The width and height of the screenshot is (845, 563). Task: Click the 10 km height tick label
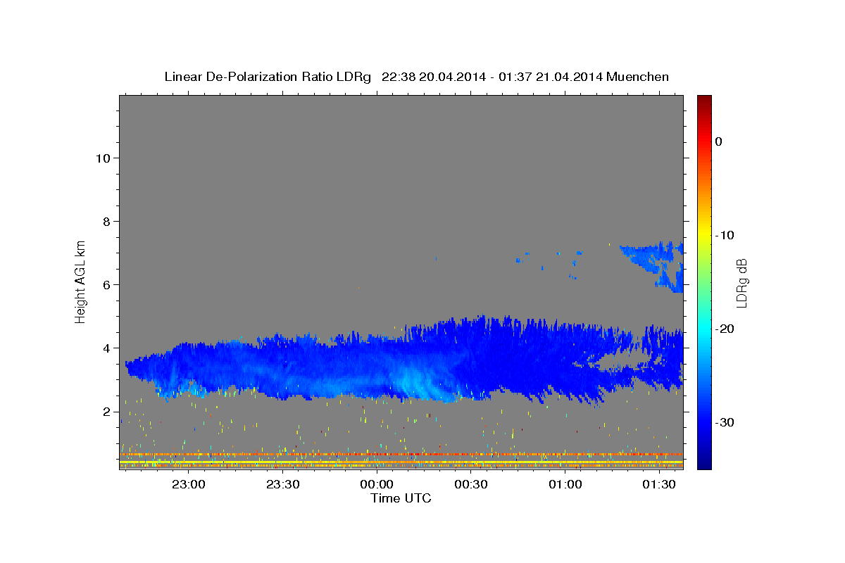tap(103, 158)
